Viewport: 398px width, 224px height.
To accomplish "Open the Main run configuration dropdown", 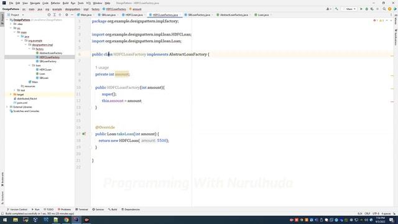I will (349, 9).
